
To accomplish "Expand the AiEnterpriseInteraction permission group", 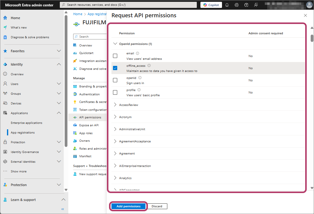I will (115, 166).
